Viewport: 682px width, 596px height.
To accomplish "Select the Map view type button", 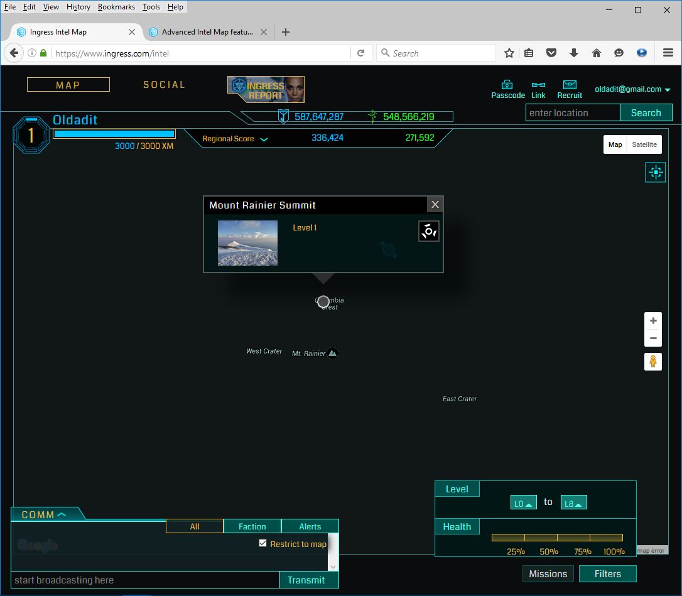I will point(615,144).
